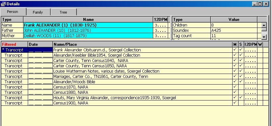Select Frank Alexander Obituary transcript row

135,50
